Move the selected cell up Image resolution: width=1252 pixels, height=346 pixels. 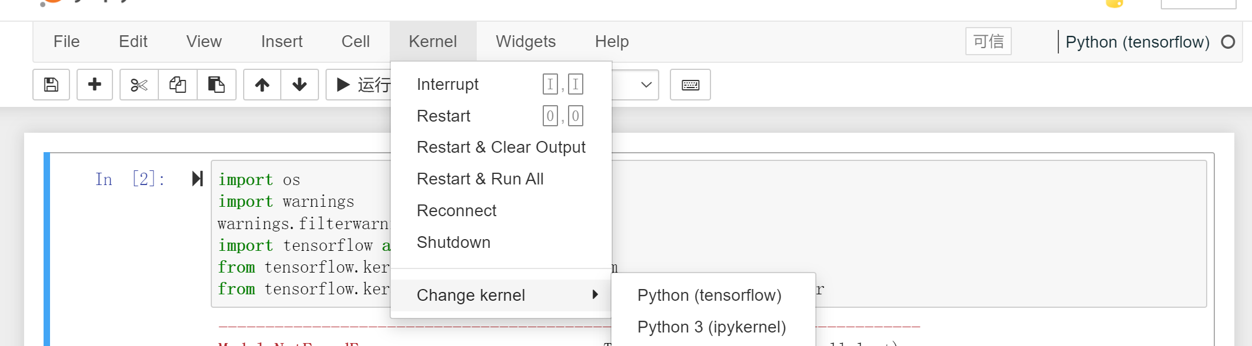tap(262, 85)
